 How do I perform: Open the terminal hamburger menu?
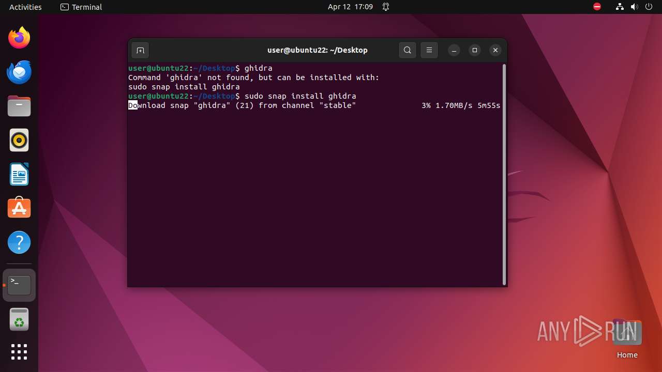point(429,50)
